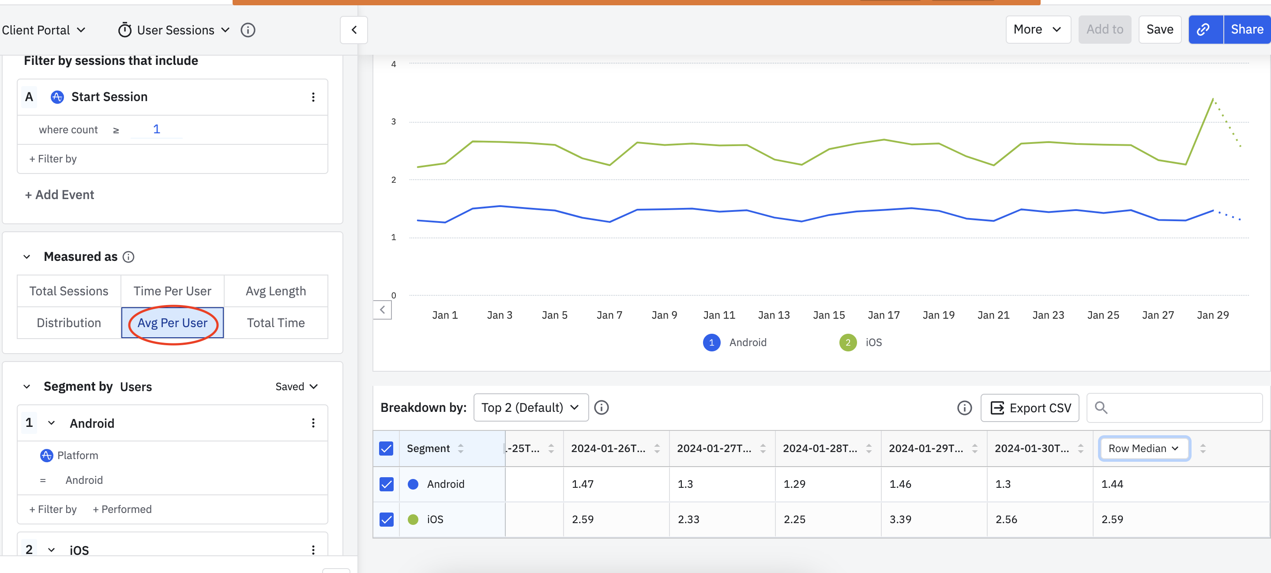Click the chart scroll-left arrow
Viewport: 1271px width, 573px height.
[382, 310]
